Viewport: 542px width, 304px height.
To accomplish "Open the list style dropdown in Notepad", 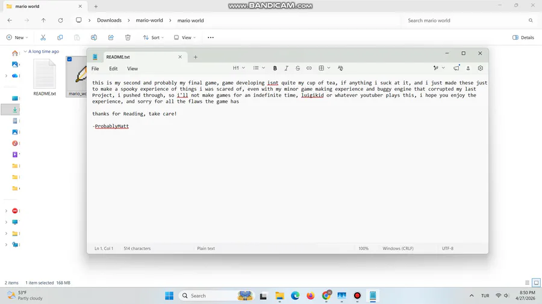I will pos(259,68).
